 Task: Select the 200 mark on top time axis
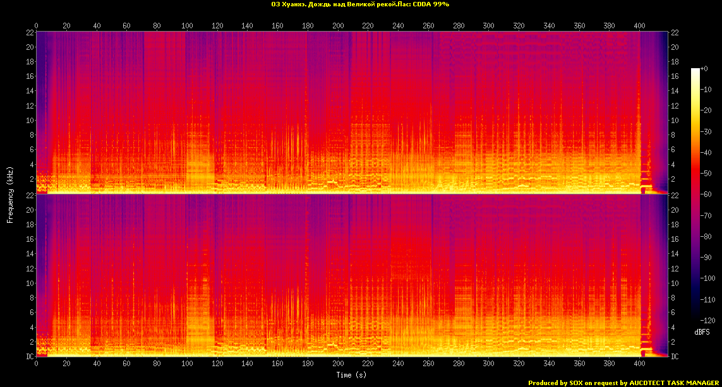pos(338,26)
